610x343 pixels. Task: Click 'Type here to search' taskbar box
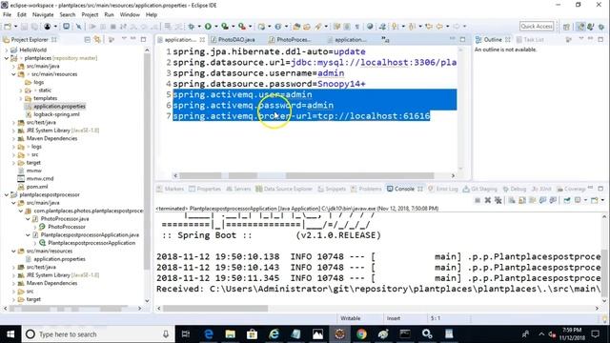[x=97, y=334]
